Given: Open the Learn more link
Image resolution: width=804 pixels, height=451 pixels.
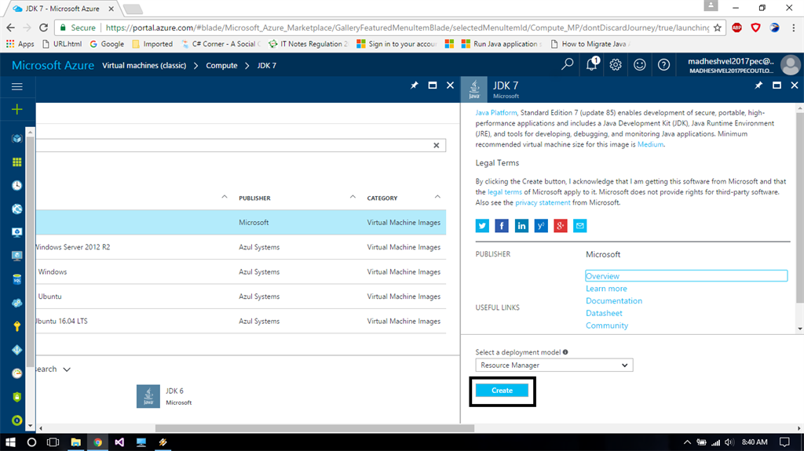Looking at the screenshot, I should [x=606, y=289].
